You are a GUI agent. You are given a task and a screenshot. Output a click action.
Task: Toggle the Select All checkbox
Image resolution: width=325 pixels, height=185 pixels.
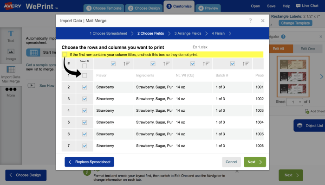point(84,66)
